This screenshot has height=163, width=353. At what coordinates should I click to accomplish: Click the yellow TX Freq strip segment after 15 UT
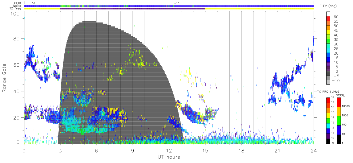[260, 9]
